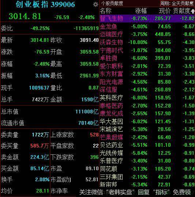Select the 卓胜微 stock row
The image size is (195, 197).
[147, 58]
